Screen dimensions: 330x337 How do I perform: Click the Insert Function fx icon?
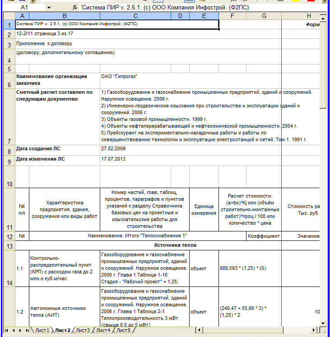pyautogui.click(x=75, y=8)
